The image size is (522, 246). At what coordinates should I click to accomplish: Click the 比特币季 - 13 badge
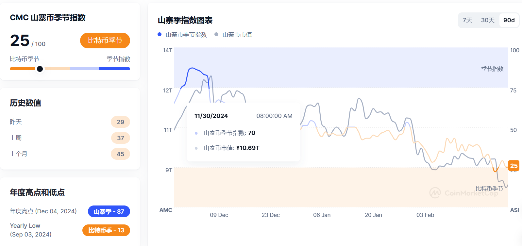pyautogui.click(x=106, y=230)
